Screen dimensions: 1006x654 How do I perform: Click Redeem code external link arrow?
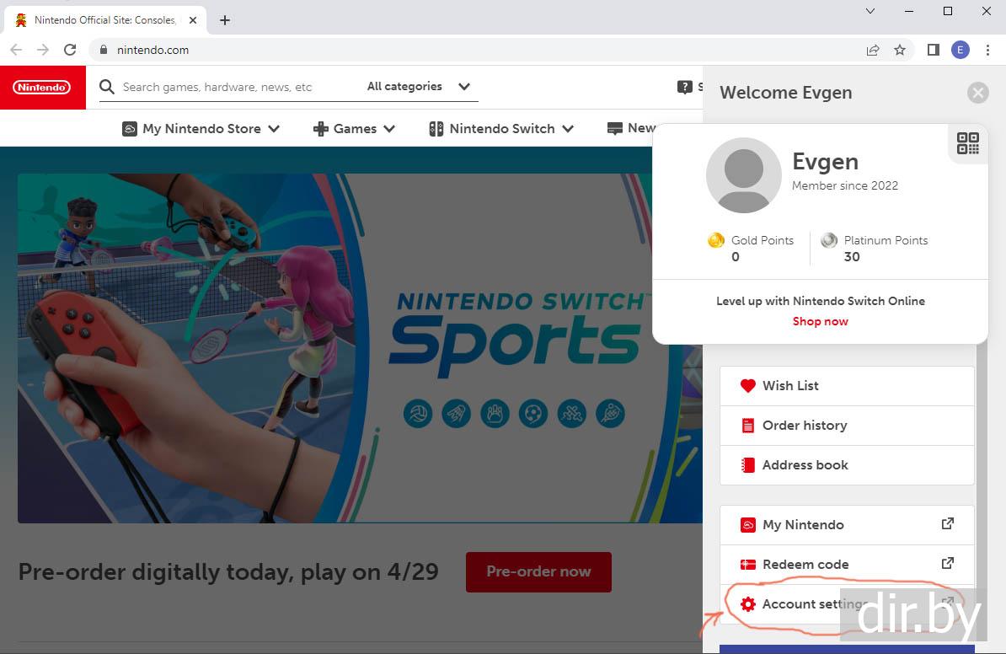pos(947,564)
